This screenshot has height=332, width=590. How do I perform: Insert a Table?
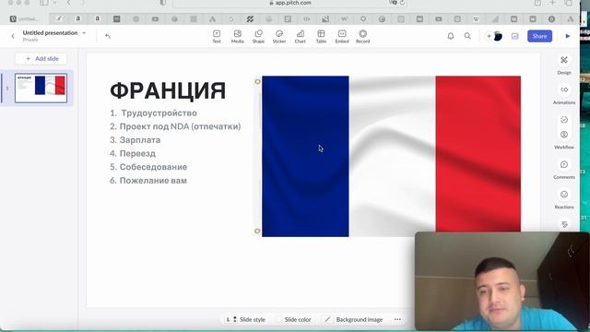[x=321, y=37]
